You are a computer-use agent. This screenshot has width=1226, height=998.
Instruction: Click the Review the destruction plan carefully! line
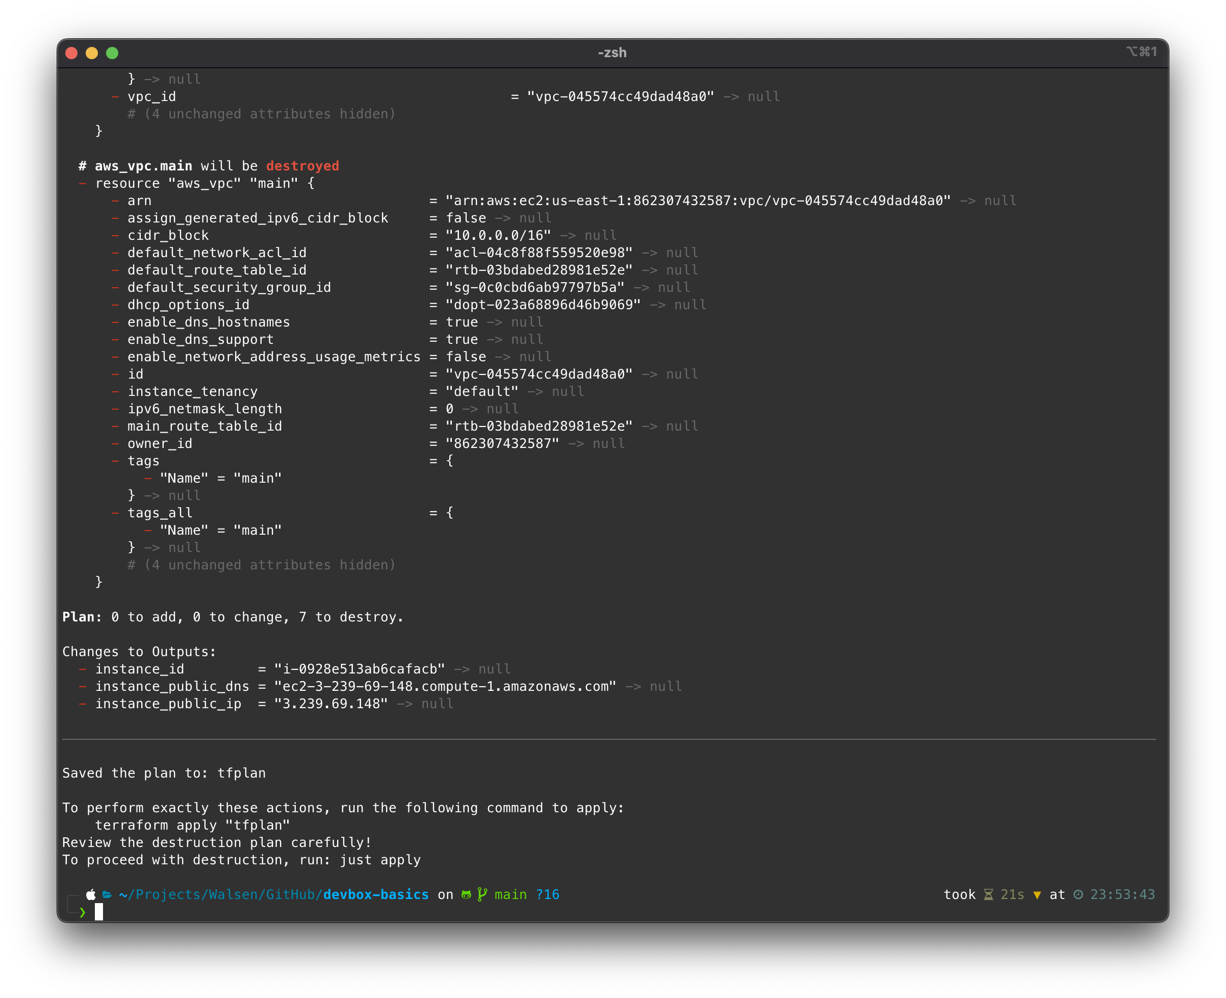point(217,843)
